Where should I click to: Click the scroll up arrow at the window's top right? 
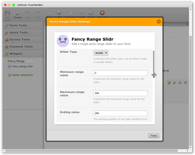[190, 9]
